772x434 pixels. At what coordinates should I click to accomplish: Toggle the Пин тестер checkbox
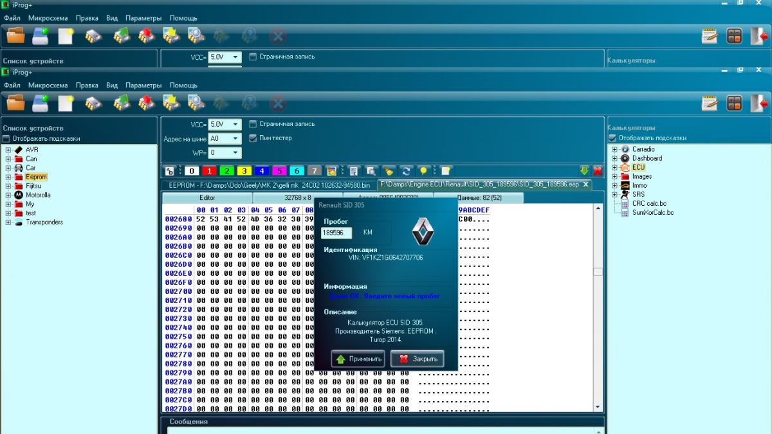[x=253, y=138]
